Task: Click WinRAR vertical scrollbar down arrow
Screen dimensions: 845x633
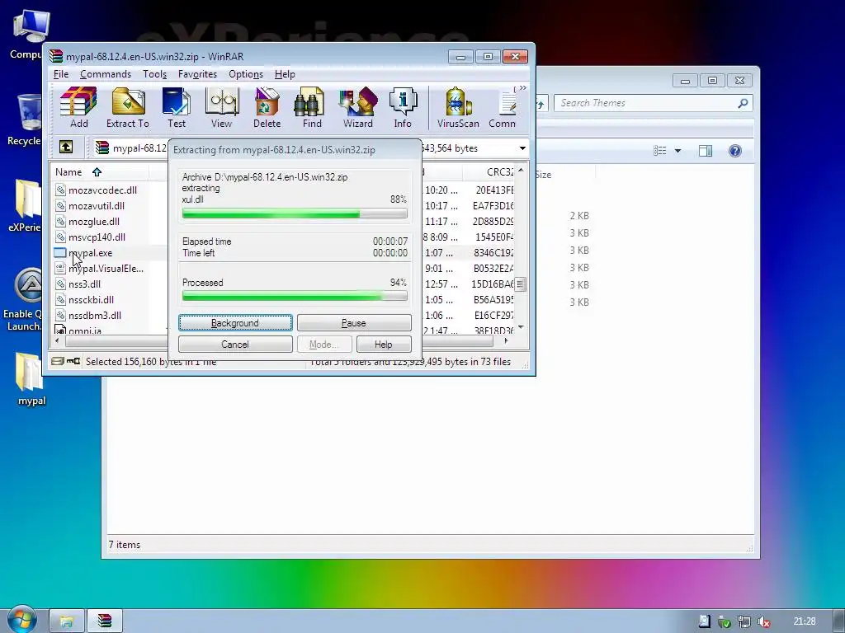Action: point(521,327)
